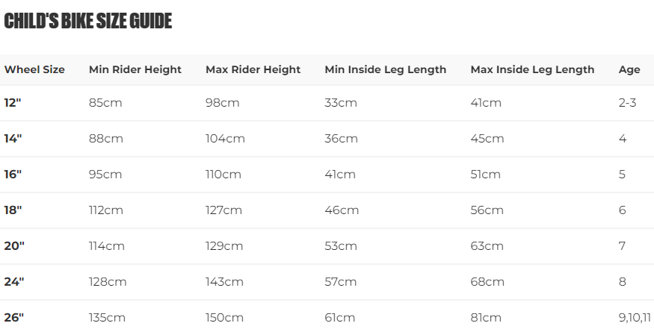Viewport: 654px width, 329px height.
Task: Click the 85cm min rider height value
Action: tap(105, 103)
